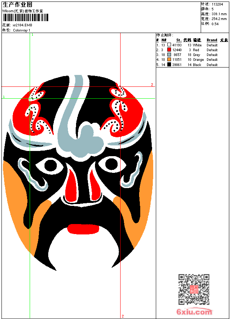This screenshot has height=319, width=230.
Task: Click the Default brand in the Black row
Action: click(212, 65)
